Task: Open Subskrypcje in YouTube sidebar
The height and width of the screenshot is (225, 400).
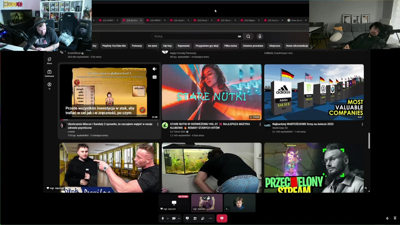Action: [49, 73]
